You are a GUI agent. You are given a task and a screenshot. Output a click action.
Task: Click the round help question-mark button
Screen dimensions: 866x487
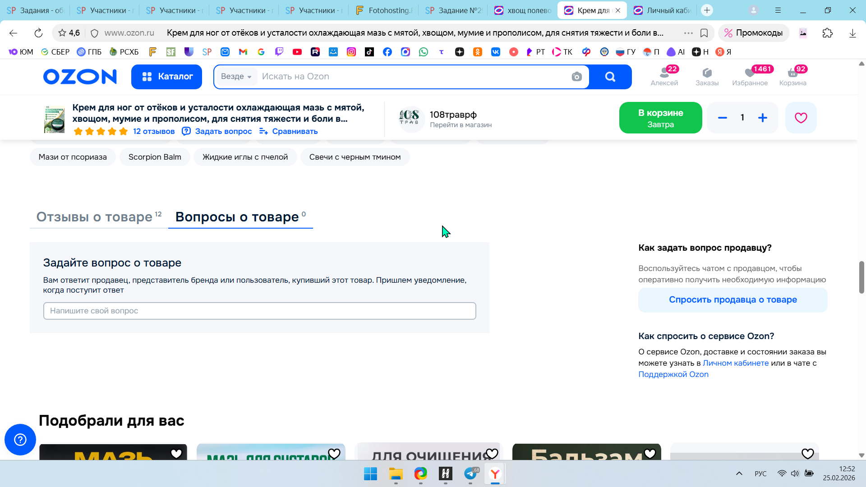click(x=20, y=440)
